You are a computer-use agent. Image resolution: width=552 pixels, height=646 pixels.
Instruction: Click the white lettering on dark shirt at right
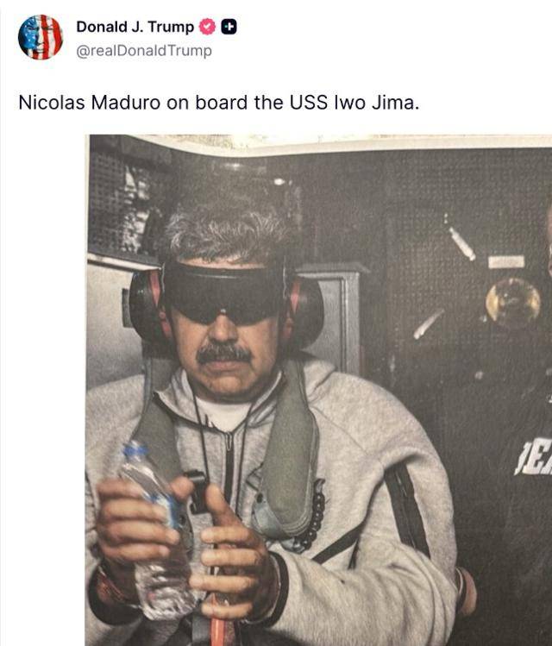click(x=534, y=457)
